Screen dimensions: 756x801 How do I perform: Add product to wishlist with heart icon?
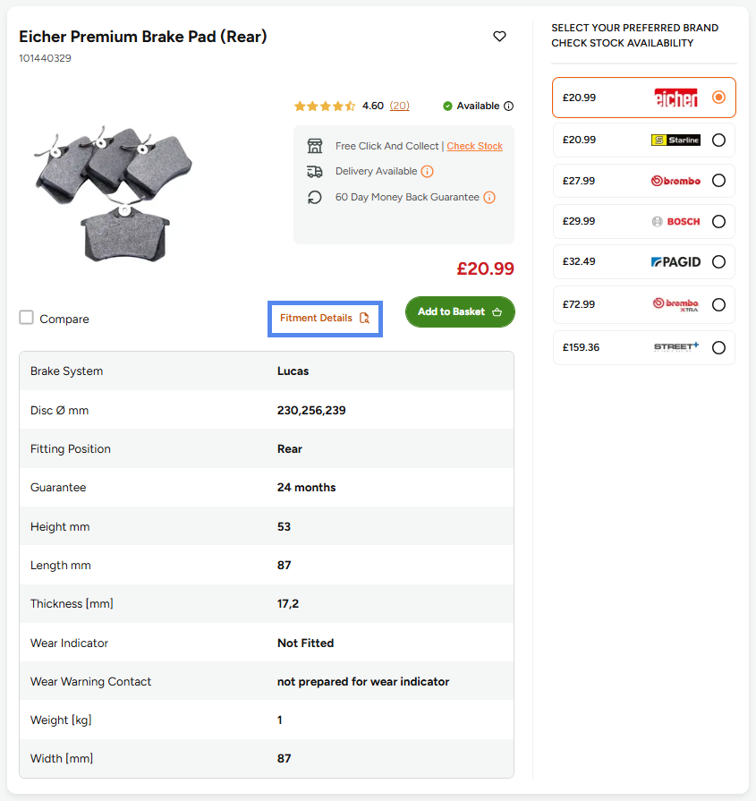click(499, 37)
